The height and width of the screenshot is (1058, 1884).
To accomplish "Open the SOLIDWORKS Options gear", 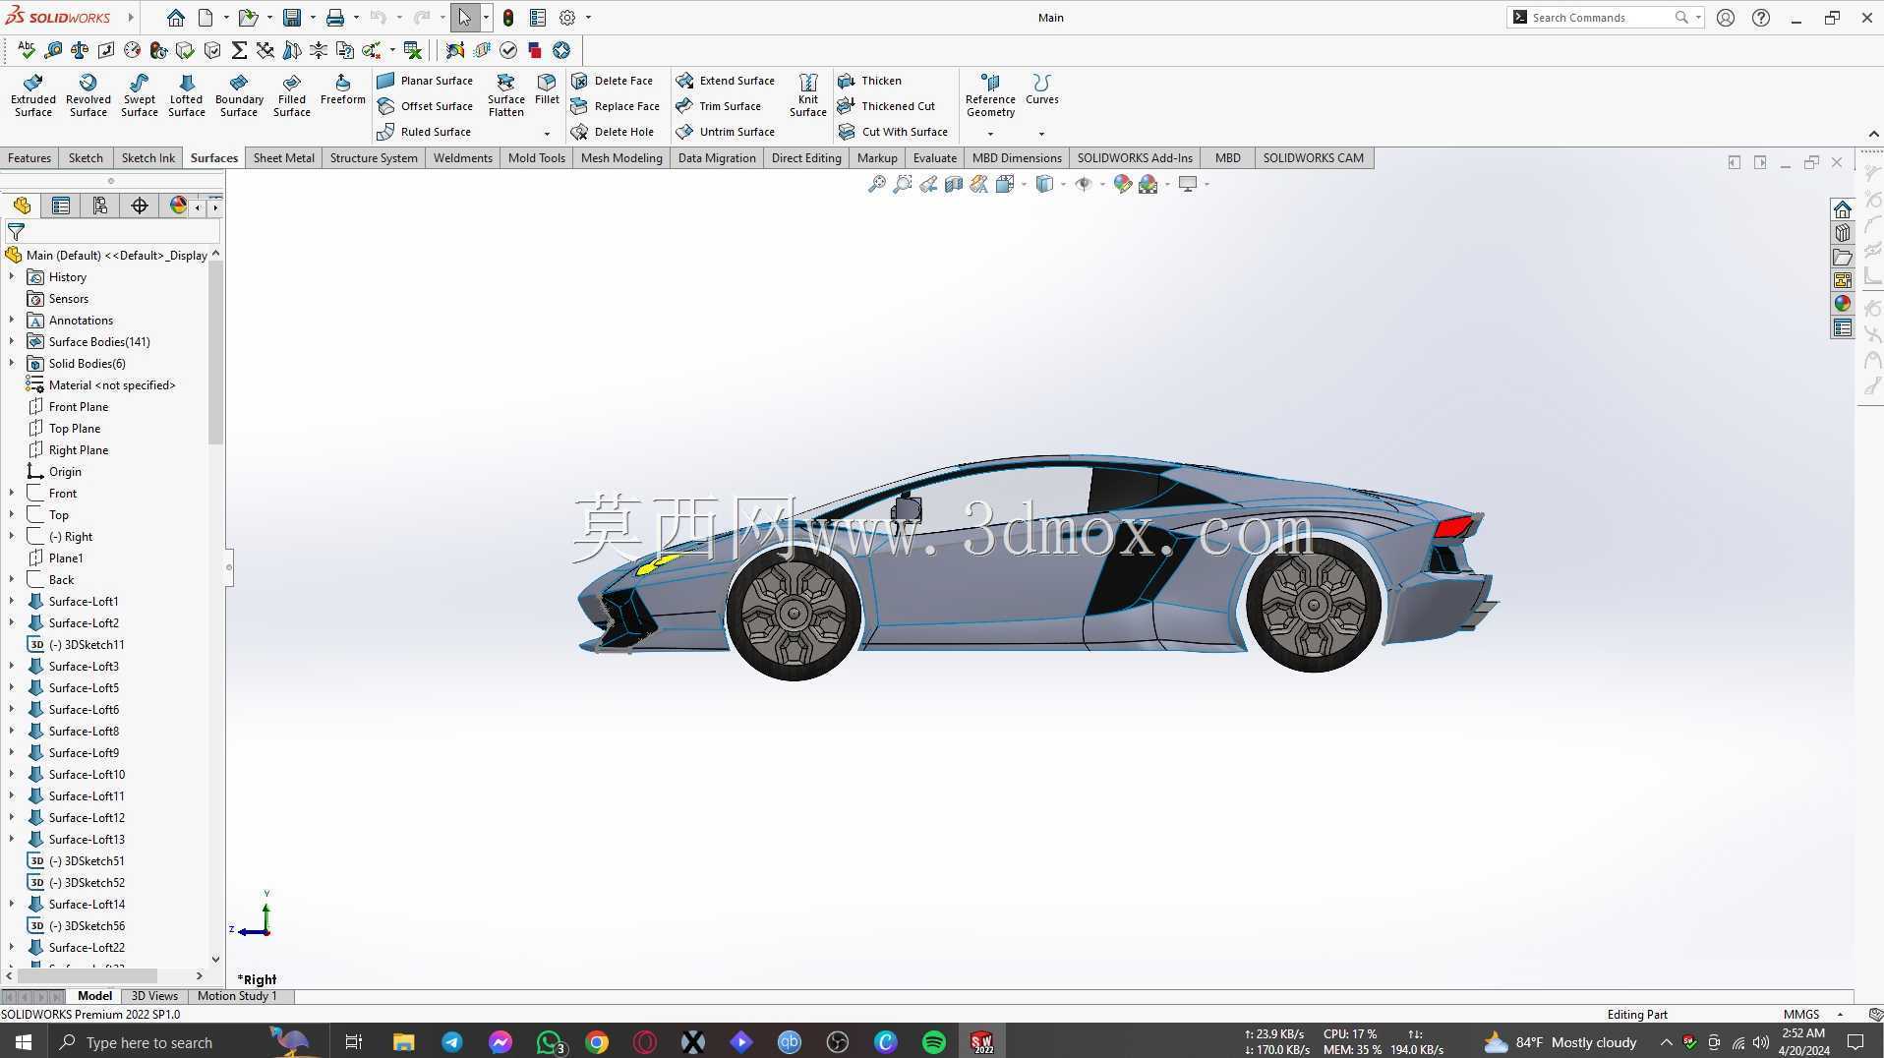I will (x=567, y=18).
